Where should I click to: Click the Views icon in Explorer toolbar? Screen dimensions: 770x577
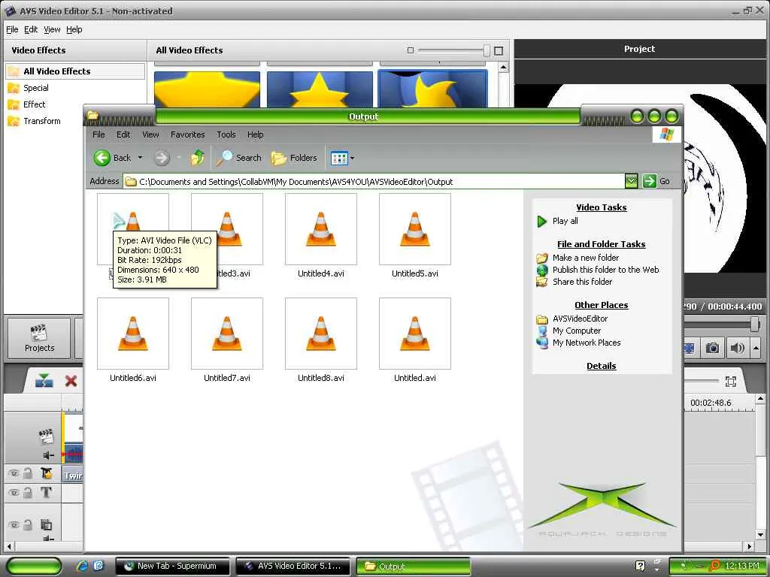(339, 158)
